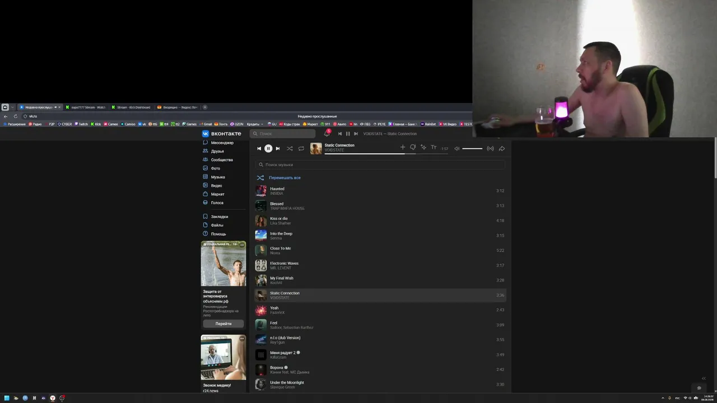The width and height of the screenshot is (717, 403).
Task: Open the Twitch bookmark
Action: click(x=81, y=124)
